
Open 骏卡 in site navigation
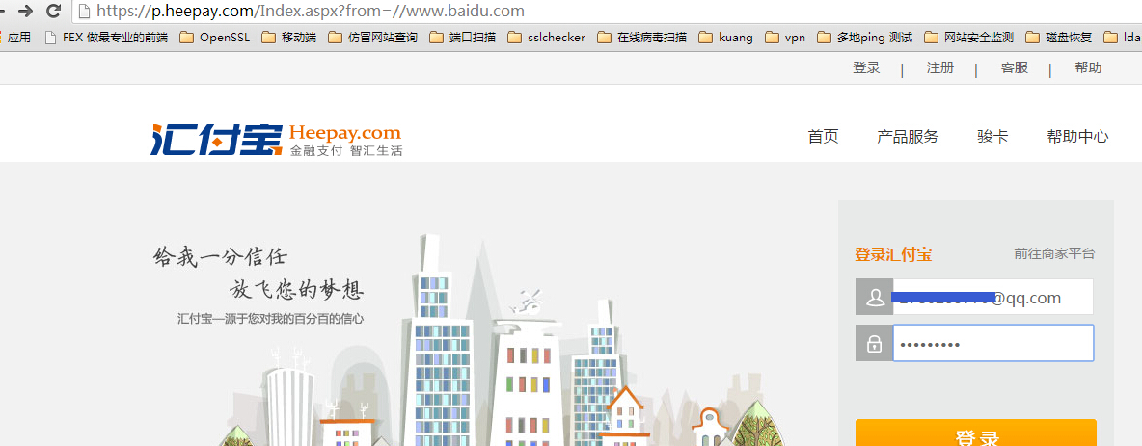point(992,136)
